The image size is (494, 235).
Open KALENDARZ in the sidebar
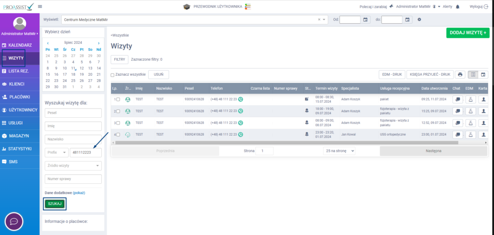(x=20, y=45)
